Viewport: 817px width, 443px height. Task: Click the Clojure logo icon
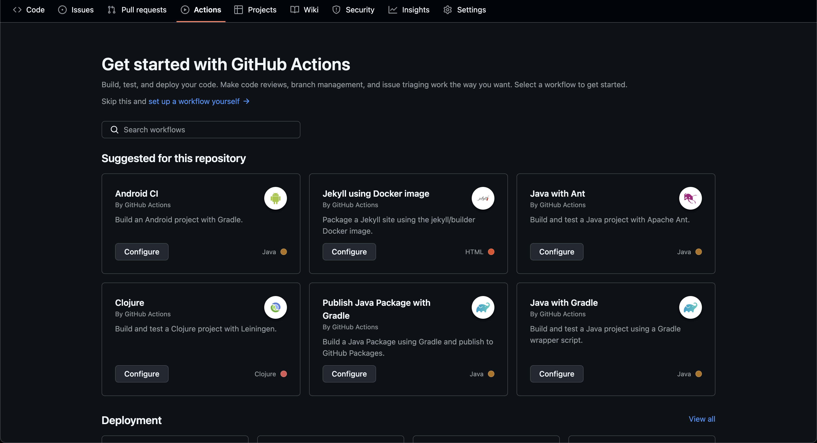pyautogui.click(x=275, y=307)
